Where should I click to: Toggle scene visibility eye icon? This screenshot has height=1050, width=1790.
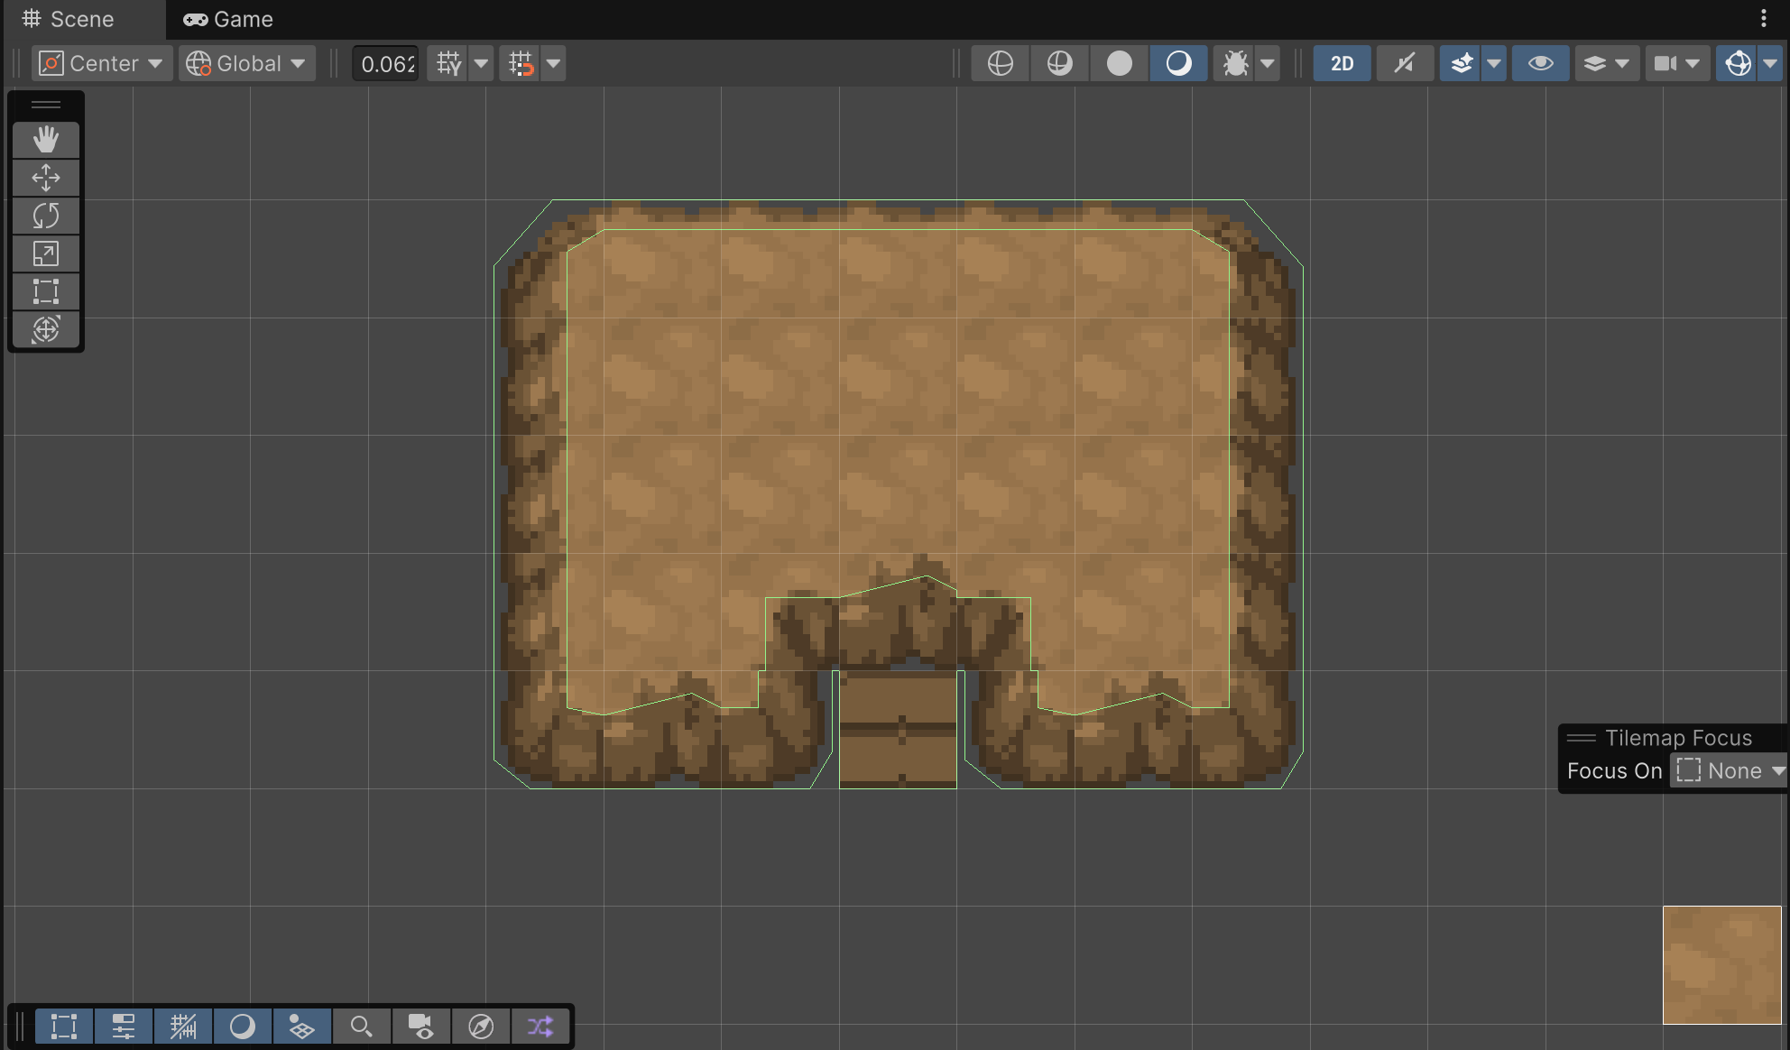pyautogui.click(x=1540, y=63)
